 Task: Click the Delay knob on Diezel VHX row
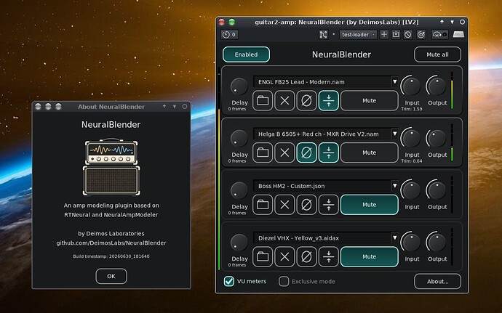[x=239, y=243]
